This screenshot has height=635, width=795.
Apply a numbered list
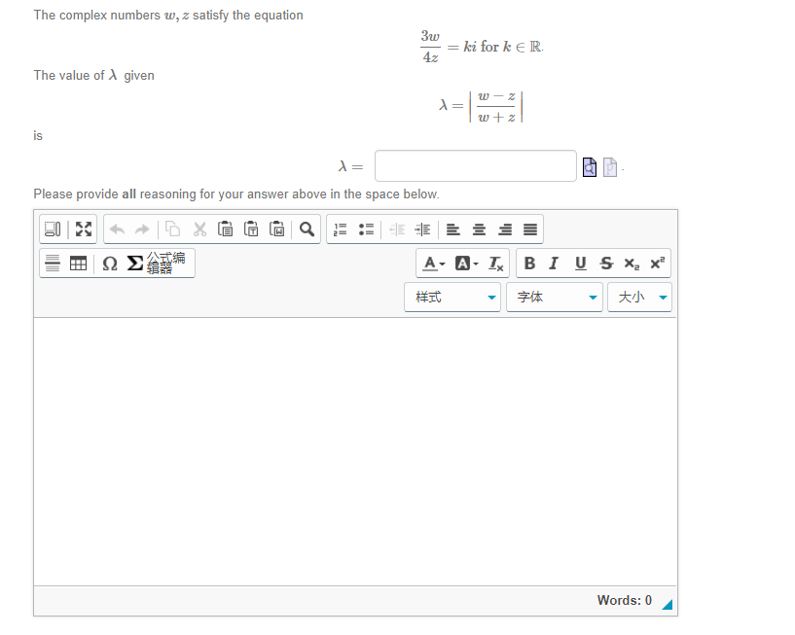(x=339, y=229)
